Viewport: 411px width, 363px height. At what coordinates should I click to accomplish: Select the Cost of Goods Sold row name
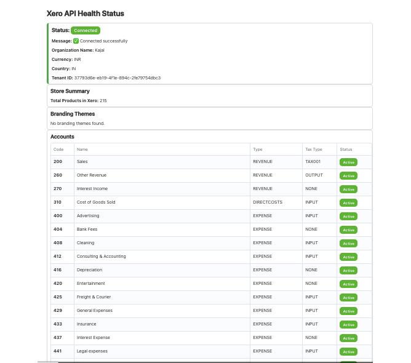coord(96,202)
